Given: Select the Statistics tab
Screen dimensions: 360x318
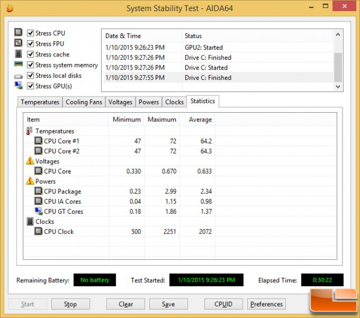Looking at the screenshot, I should (203, 101).
